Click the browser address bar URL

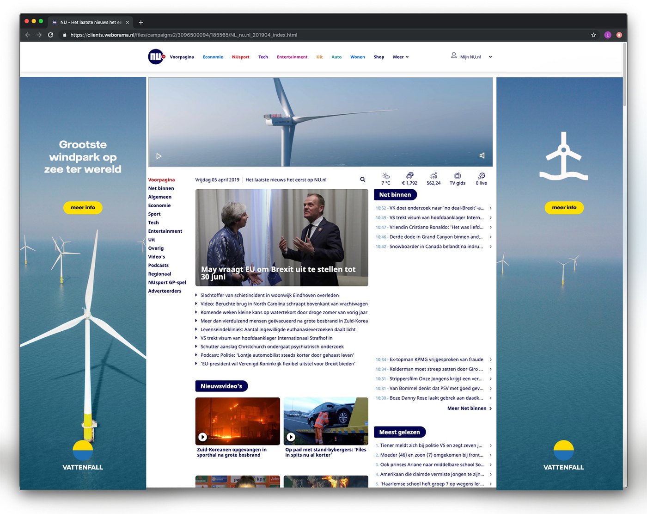(x=183, y=35)
